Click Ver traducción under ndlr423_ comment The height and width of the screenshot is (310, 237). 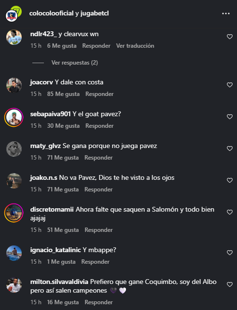135,46
